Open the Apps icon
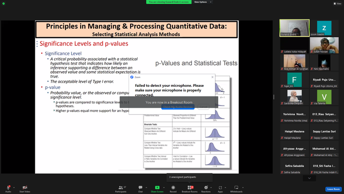Image resolution: width=344 pixels, height=194 pixels. coord(220,188)
